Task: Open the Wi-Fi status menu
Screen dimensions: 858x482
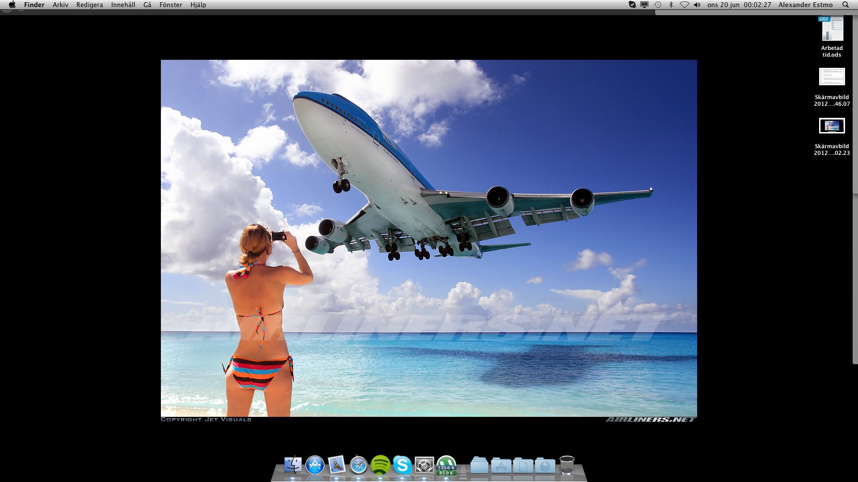Action: (x=684, y=5)
